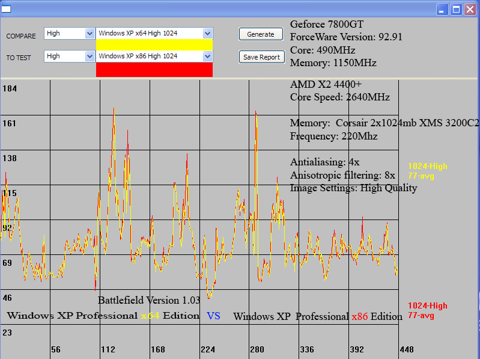This screenshot has width=480, height=359.
Task: Click the red 1024-High 77-avg legend
Action: tap(427, 310)
